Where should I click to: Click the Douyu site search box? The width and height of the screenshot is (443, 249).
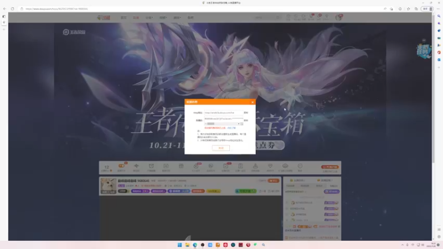click(x=267, y=18)
